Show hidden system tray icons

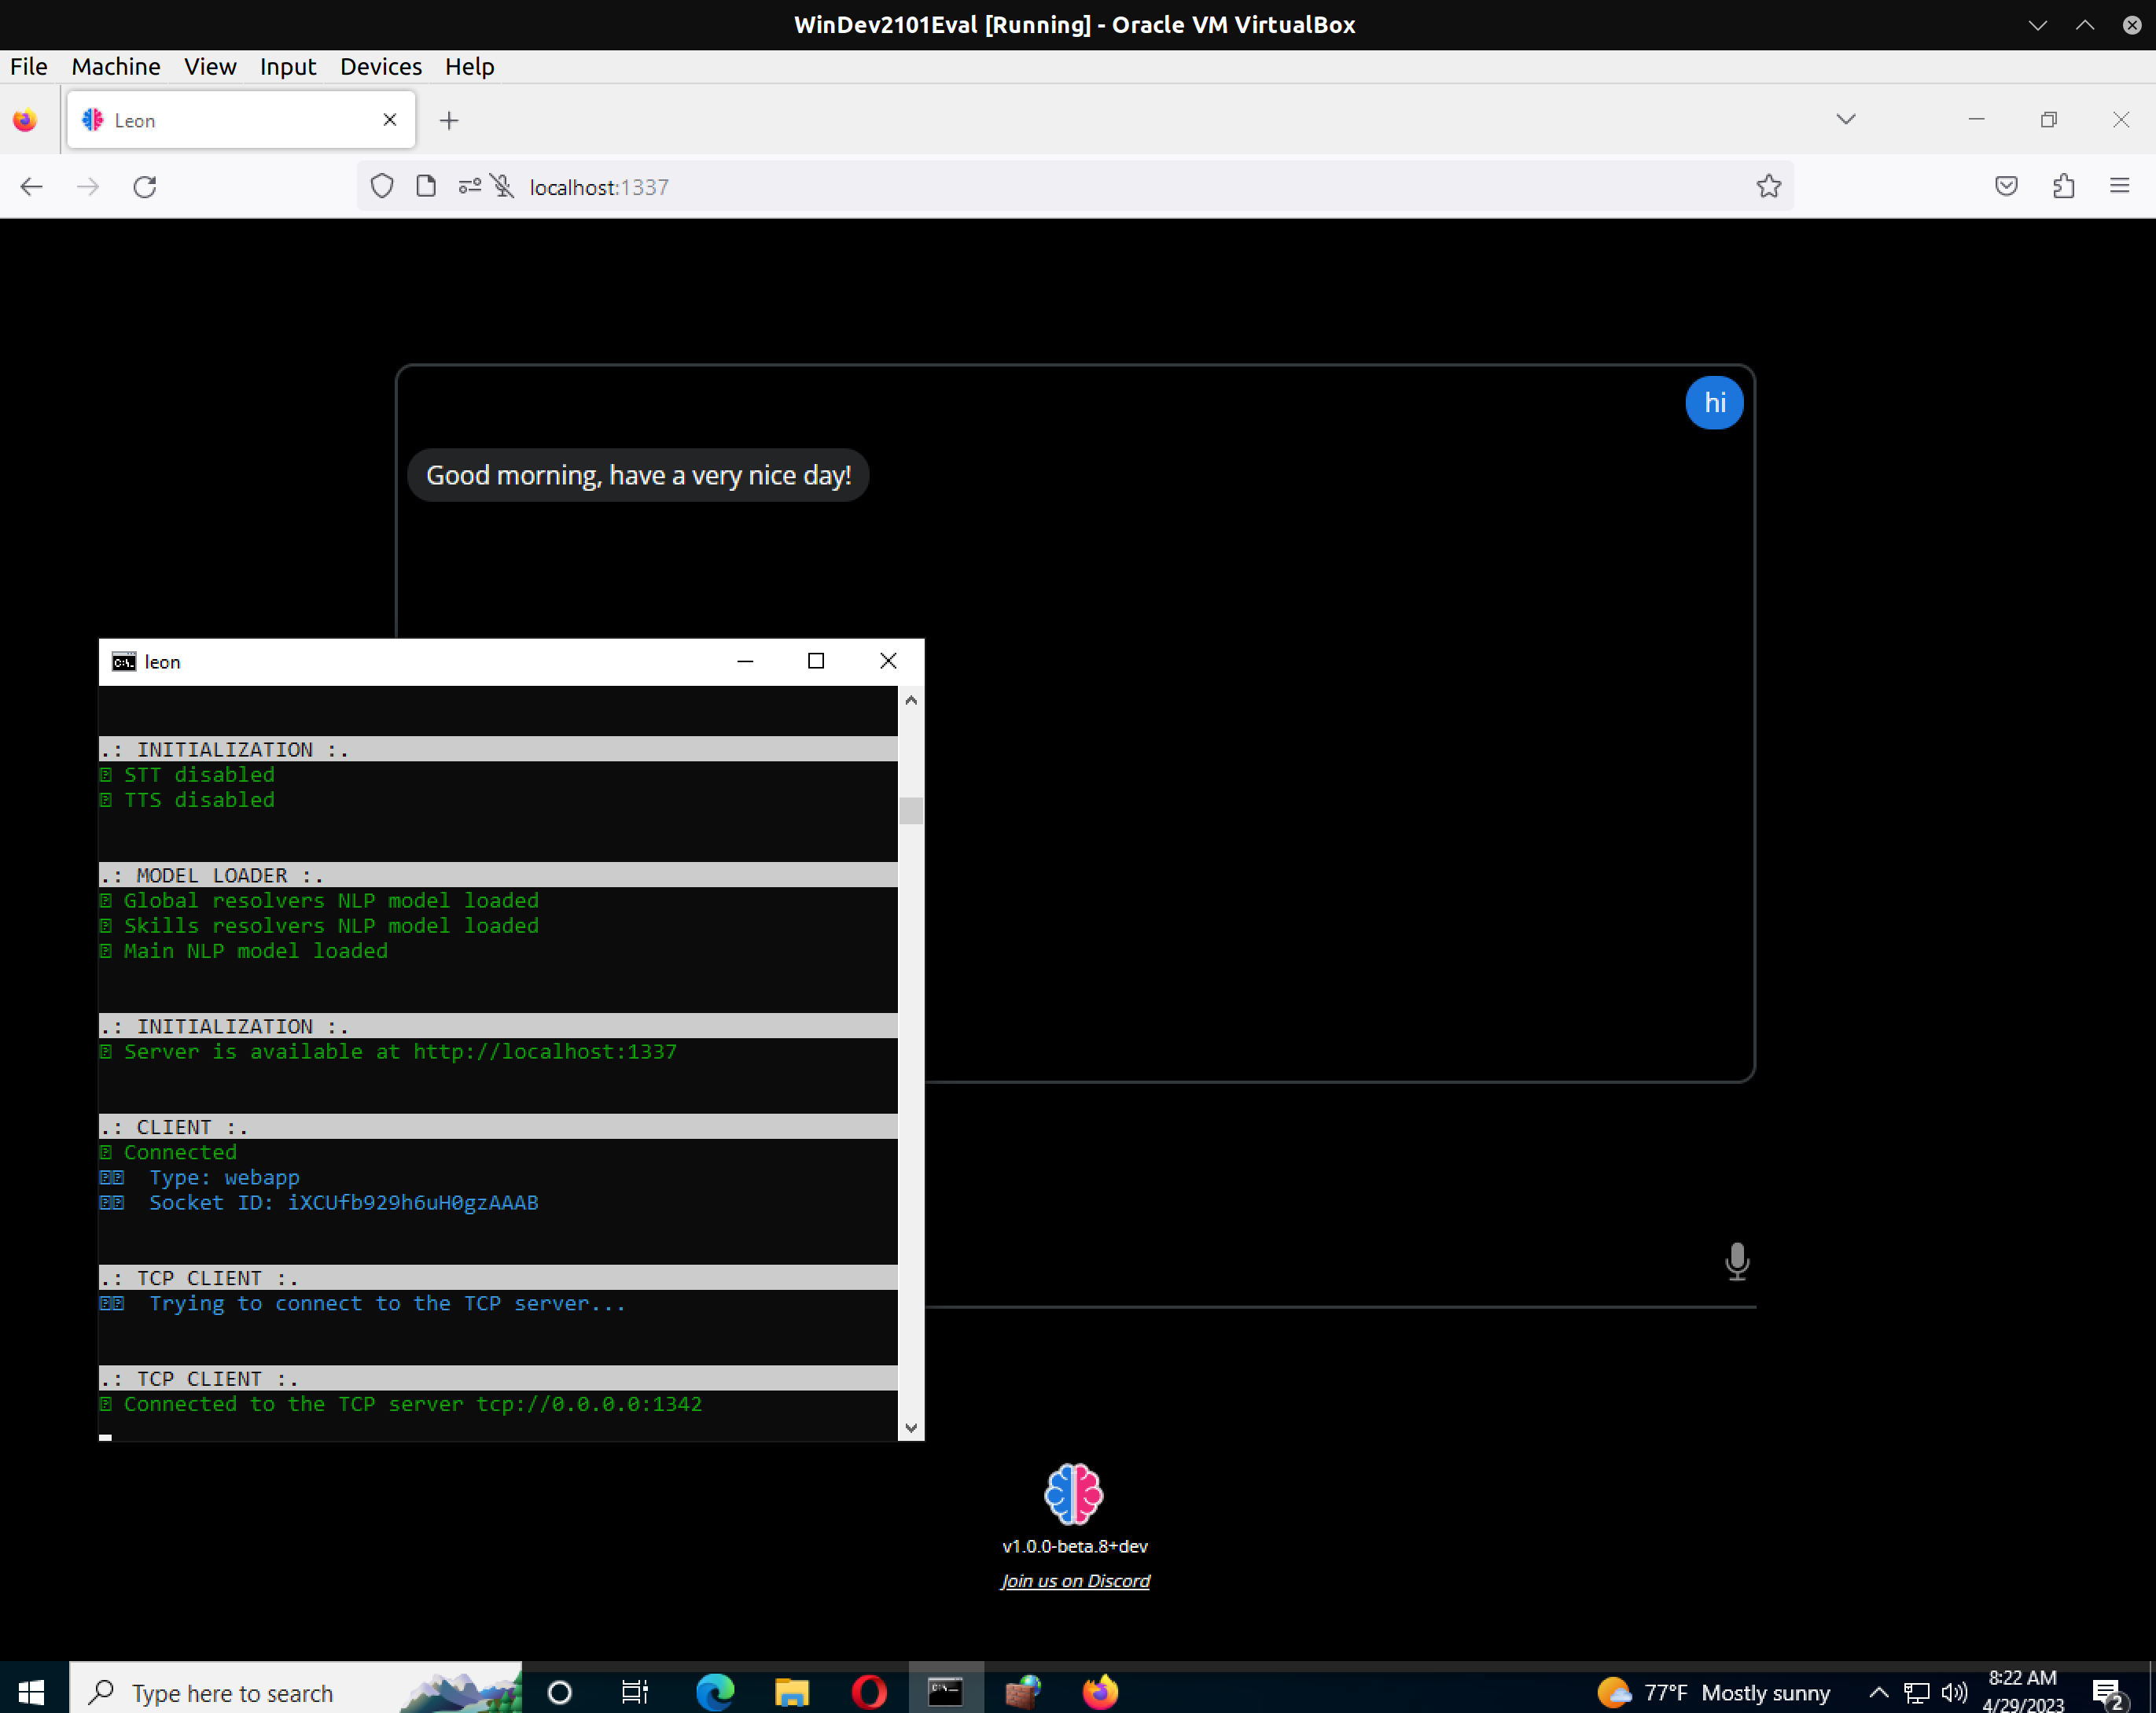tap(1878, 1692)
